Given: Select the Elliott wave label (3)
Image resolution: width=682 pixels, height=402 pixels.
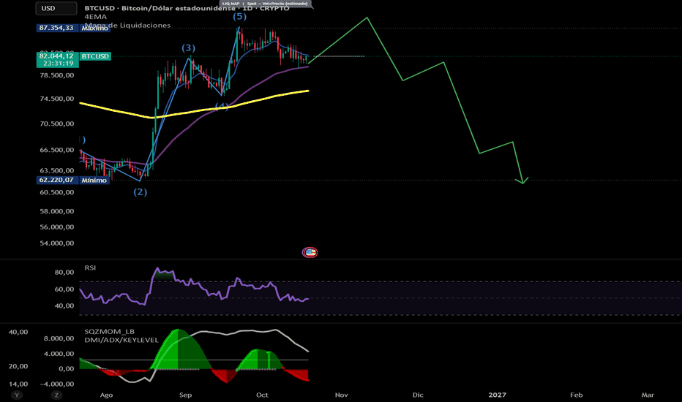Looking at the screenshot, I should [188, 48].
